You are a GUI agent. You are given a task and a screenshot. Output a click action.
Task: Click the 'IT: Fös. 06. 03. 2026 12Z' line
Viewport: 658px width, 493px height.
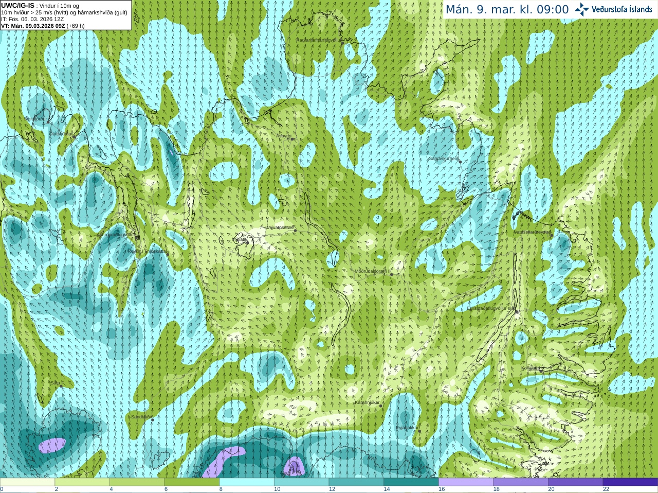[x=32, y=19]
